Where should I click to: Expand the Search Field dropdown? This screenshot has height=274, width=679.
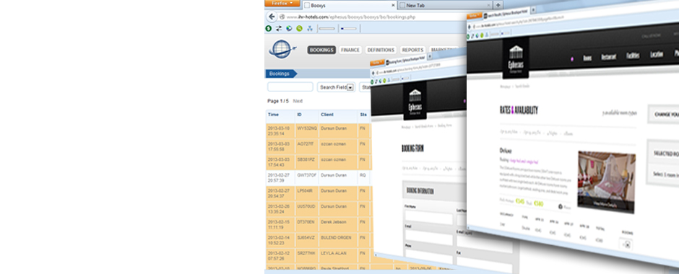pos(350,87)
